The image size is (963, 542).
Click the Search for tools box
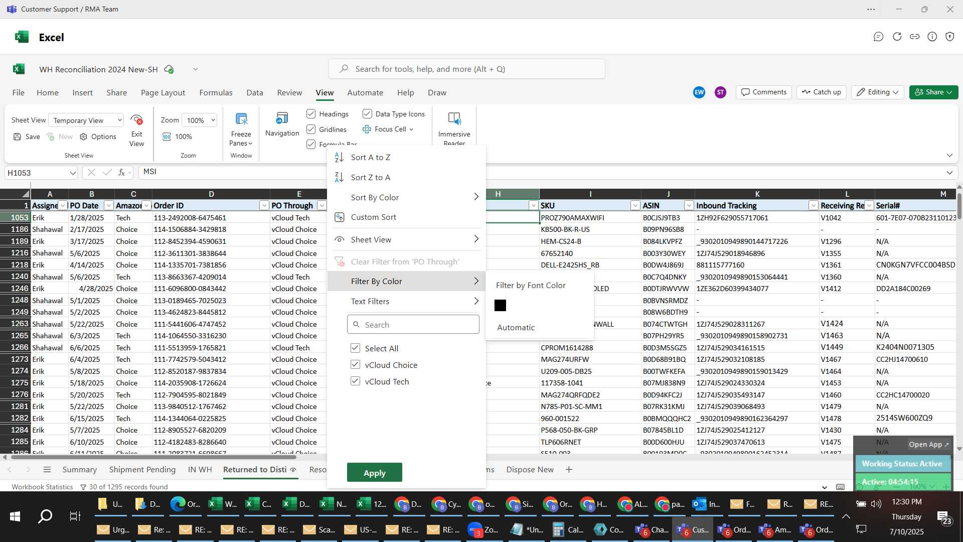pos(467,69)
